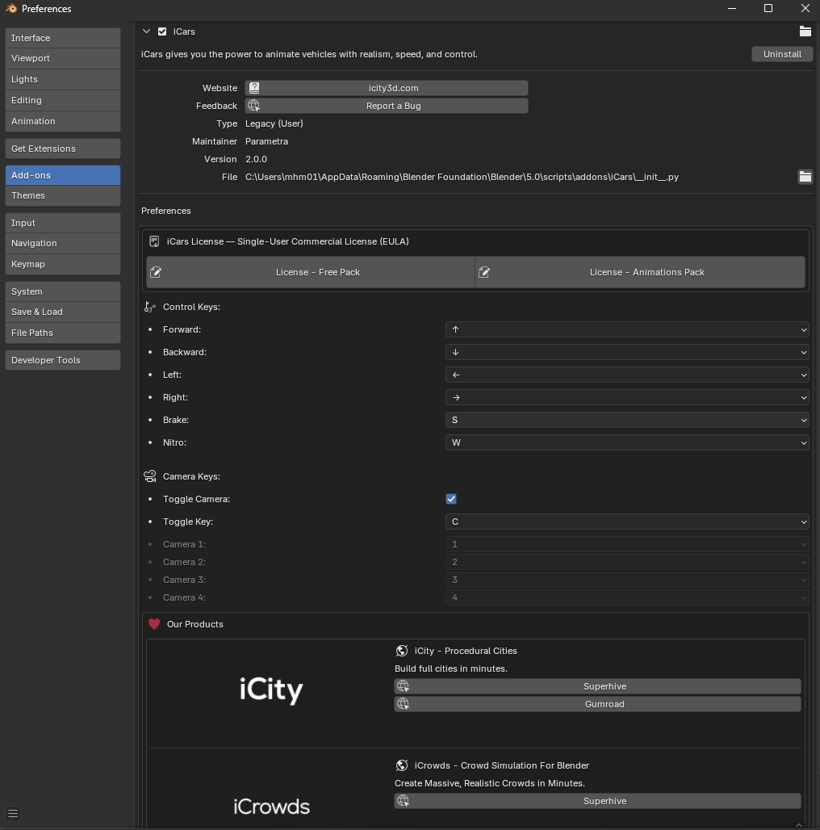Enable the Toggle Camera checkbox
820x830 pixels.
[451, 499]
